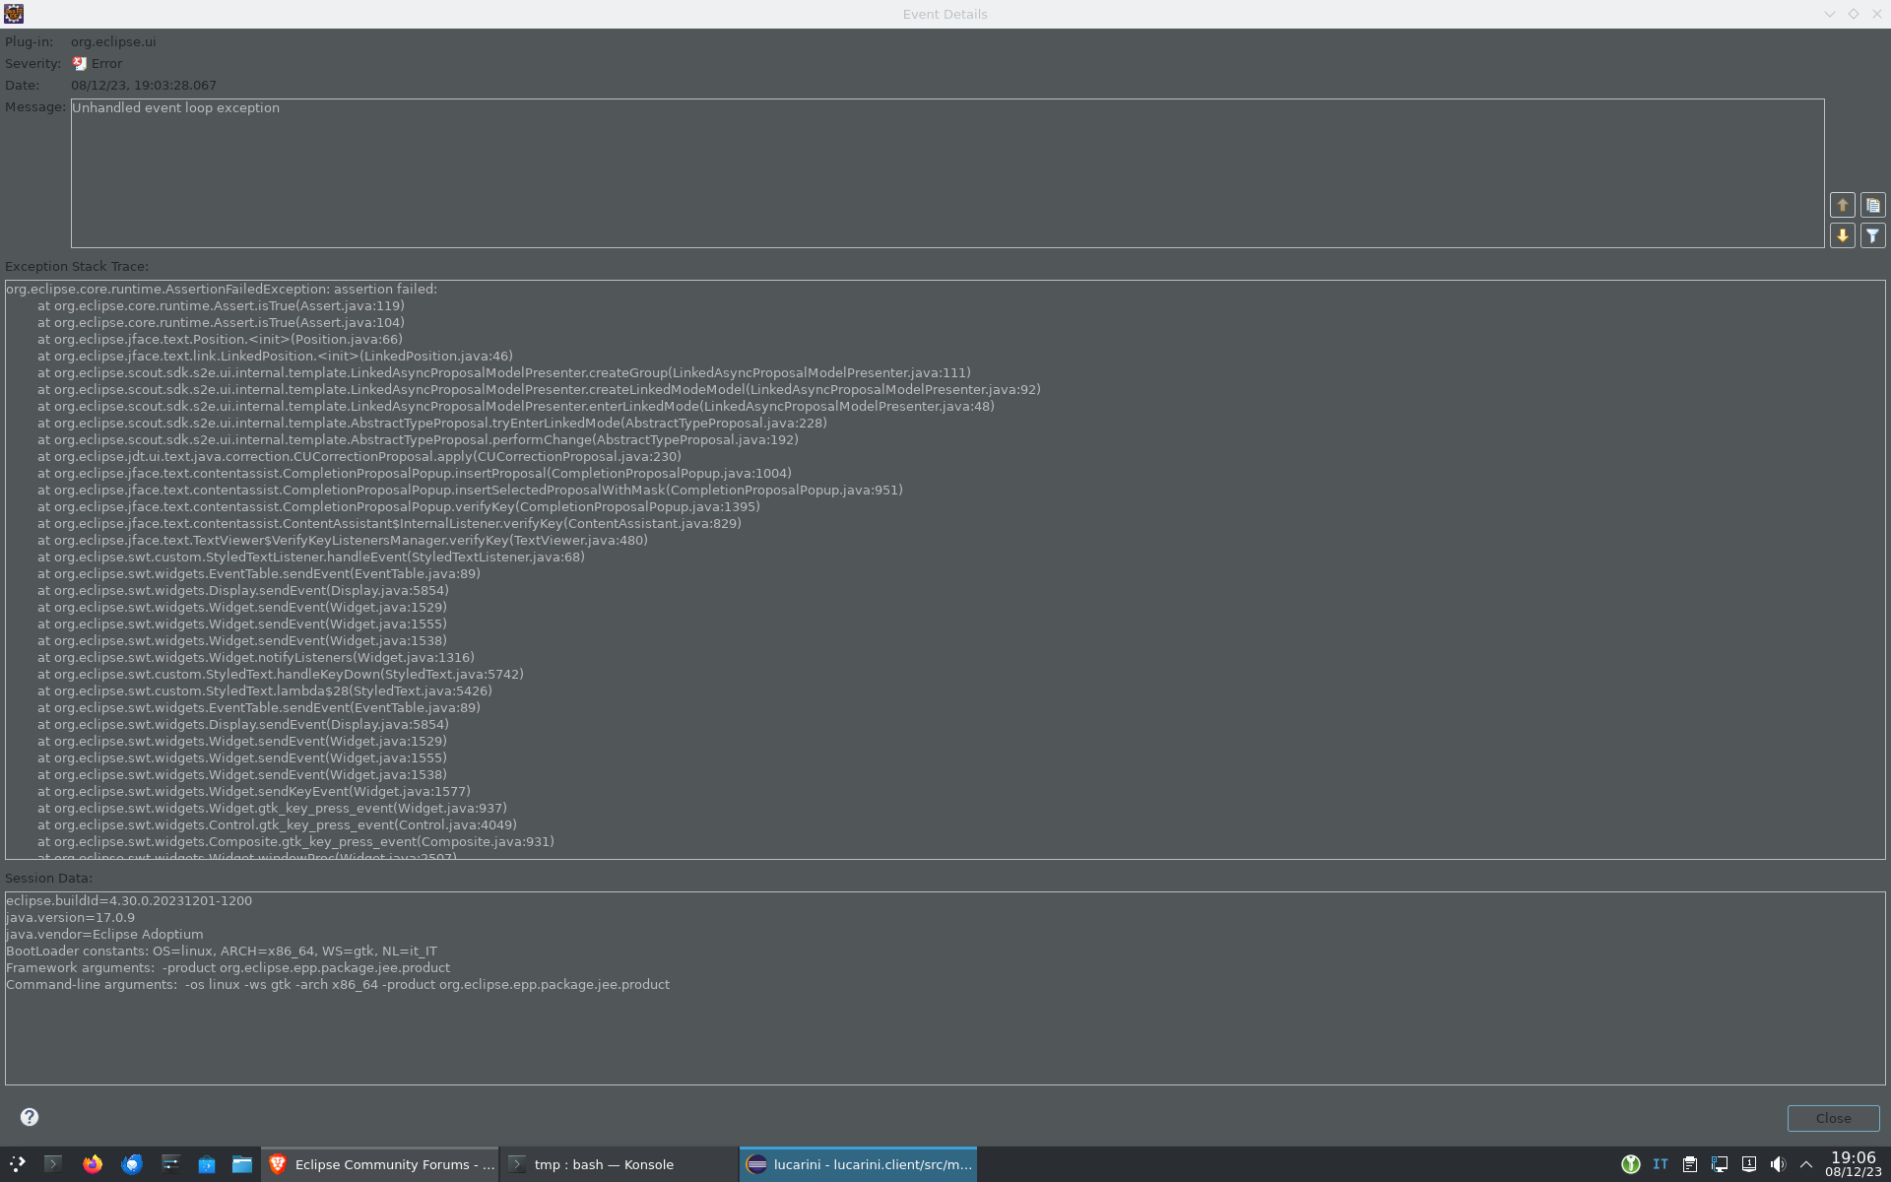Click the Assert.isTrue(Assert.java:119) stack line
The height and width of the screenshot is (1182, 1891).
(221, 306)
